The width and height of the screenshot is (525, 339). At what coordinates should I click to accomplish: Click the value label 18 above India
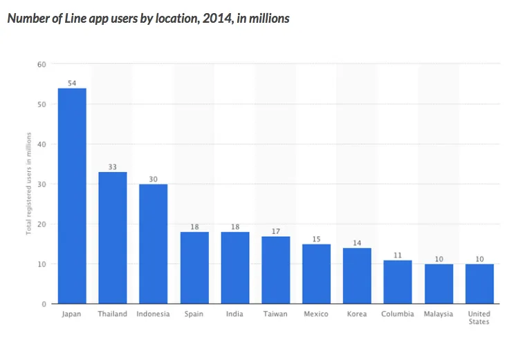tap(235, 227)
